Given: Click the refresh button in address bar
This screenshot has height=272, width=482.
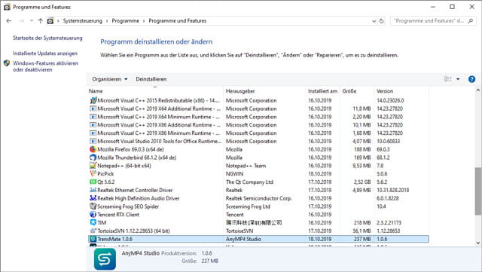Looking at the screenshot, I should point(382,21).
